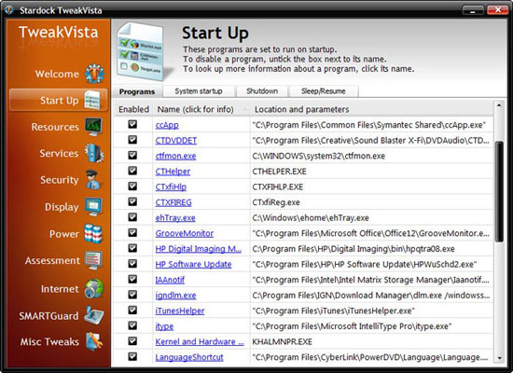Go to the Resources section label

[55, 127]
